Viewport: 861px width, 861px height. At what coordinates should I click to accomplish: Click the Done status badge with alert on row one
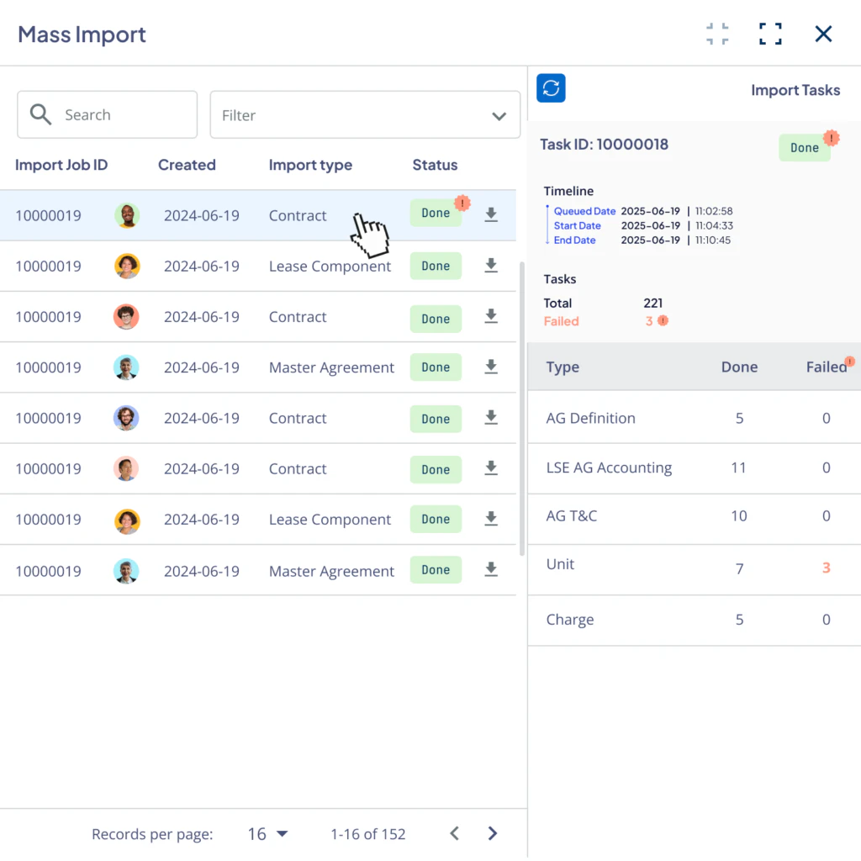436,213
